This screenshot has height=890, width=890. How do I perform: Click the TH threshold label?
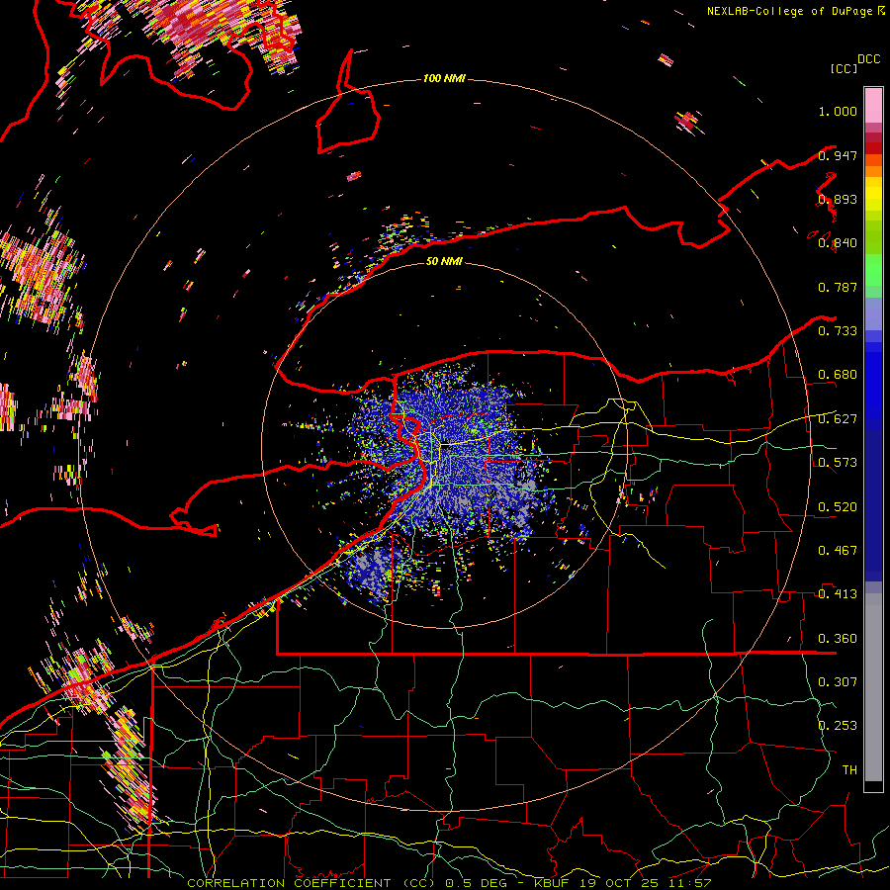[x=849, y=770]
